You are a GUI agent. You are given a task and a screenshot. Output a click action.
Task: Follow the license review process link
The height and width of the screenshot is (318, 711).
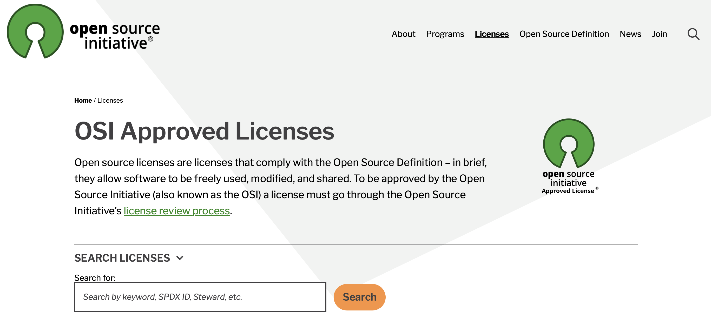[177, 211]
